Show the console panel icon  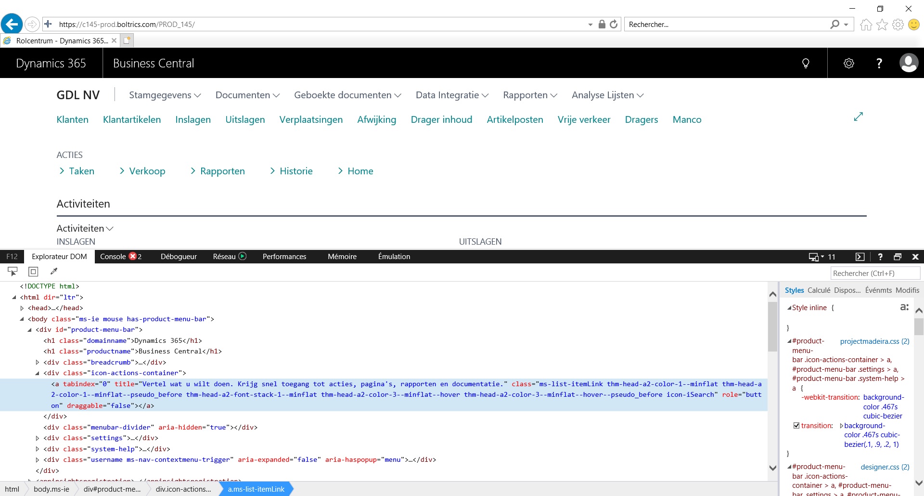tap(860, 257)
